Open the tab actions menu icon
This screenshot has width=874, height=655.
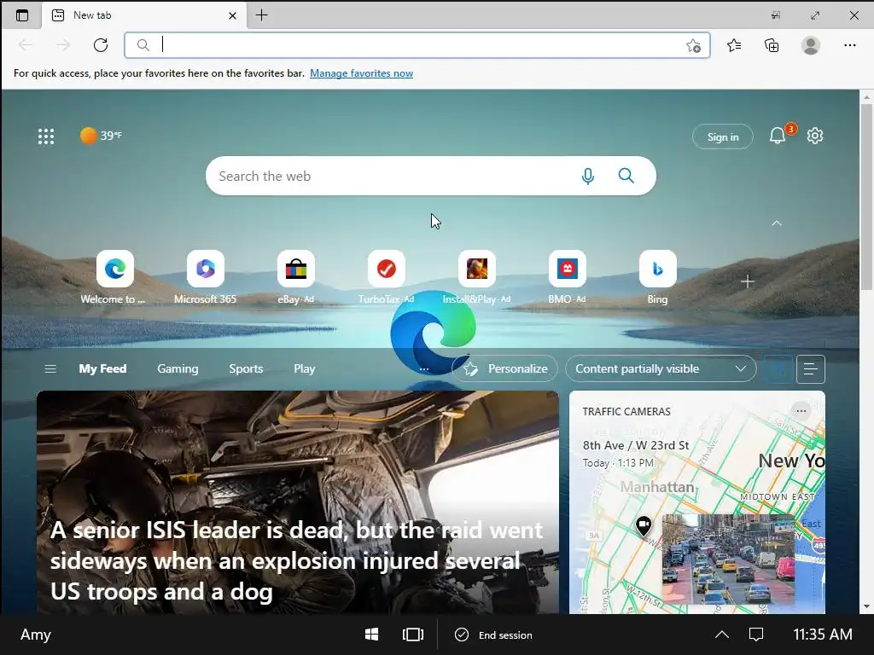pos(21,15)
